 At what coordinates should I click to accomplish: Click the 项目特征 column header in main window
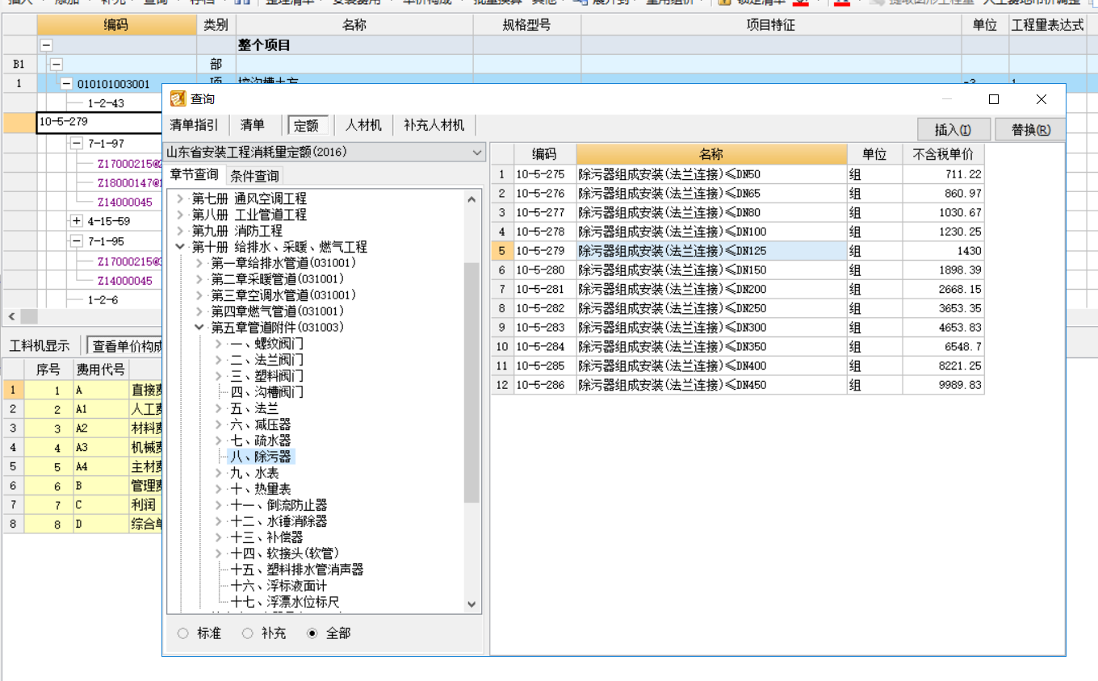(x=771, y=25)
